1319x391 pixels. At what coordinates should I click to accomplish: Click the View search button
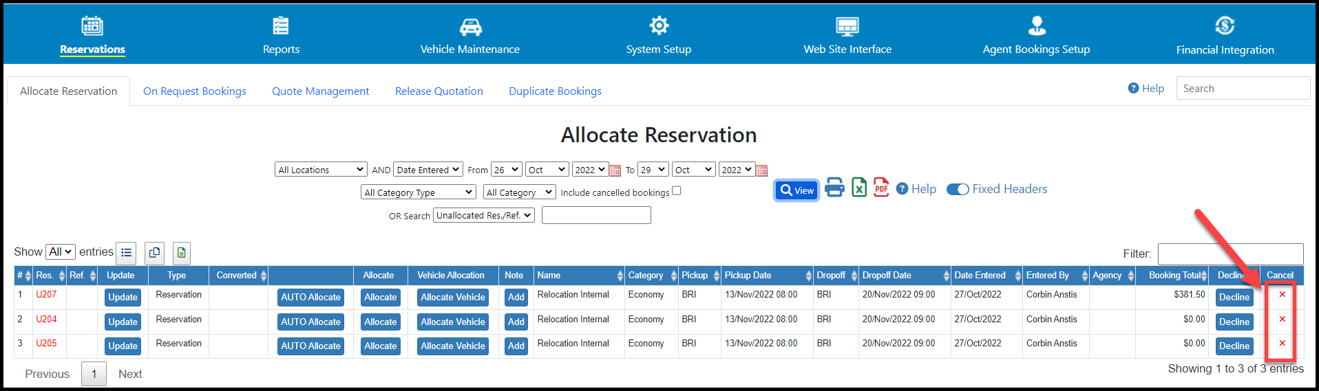point(796,190)
